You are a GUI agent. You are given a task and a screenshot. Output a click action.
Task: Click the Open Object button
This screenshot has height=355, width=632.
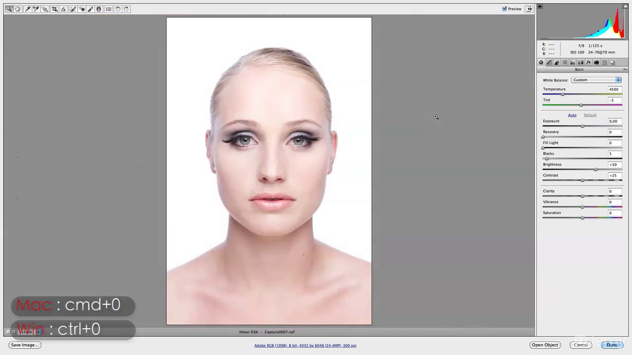(x=545, y=345)
